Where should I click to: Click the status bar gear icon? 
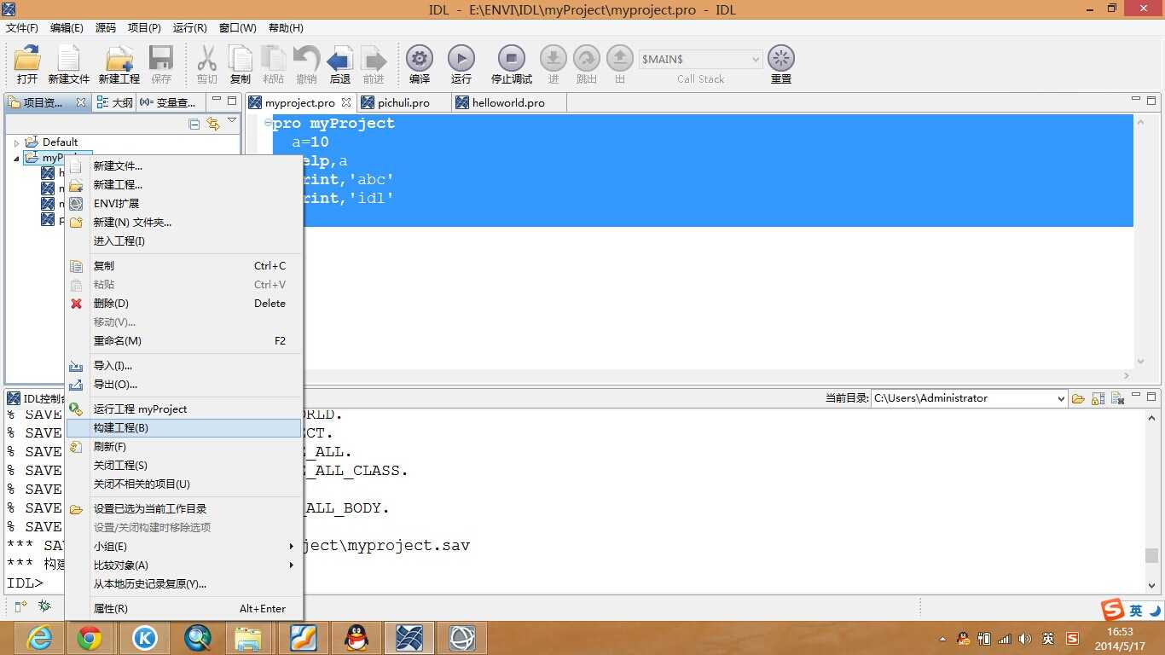point(44,606)
